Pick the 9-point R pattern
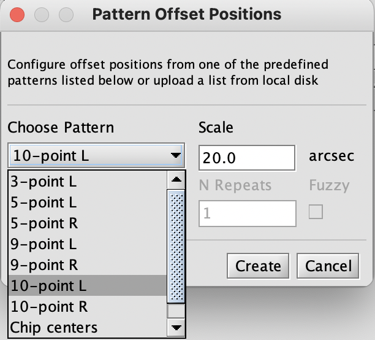Screen dimensions: 375x340 point(88,265)
